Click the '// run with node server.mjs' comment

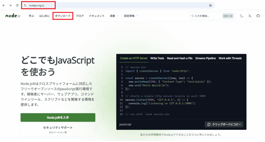point(148,114)
